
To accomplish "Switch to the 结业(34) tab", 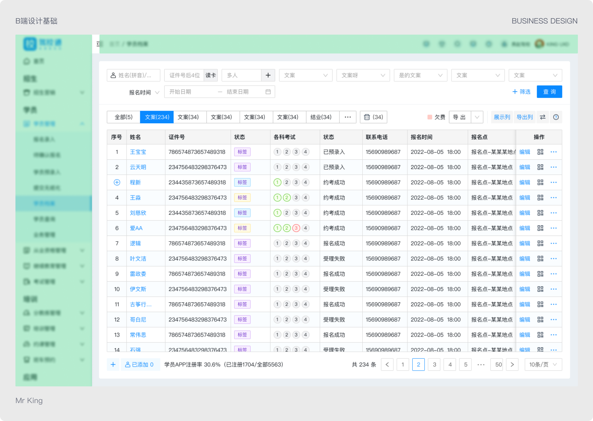I will pyautogui.click(x=321, y=117).
